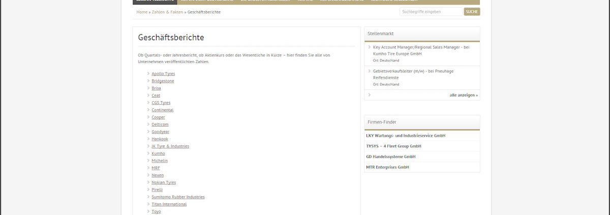Image resolution: width=610 pixels, height=215 pixels.
Task: Select Michelin in the report list
Action: [160, 161]
